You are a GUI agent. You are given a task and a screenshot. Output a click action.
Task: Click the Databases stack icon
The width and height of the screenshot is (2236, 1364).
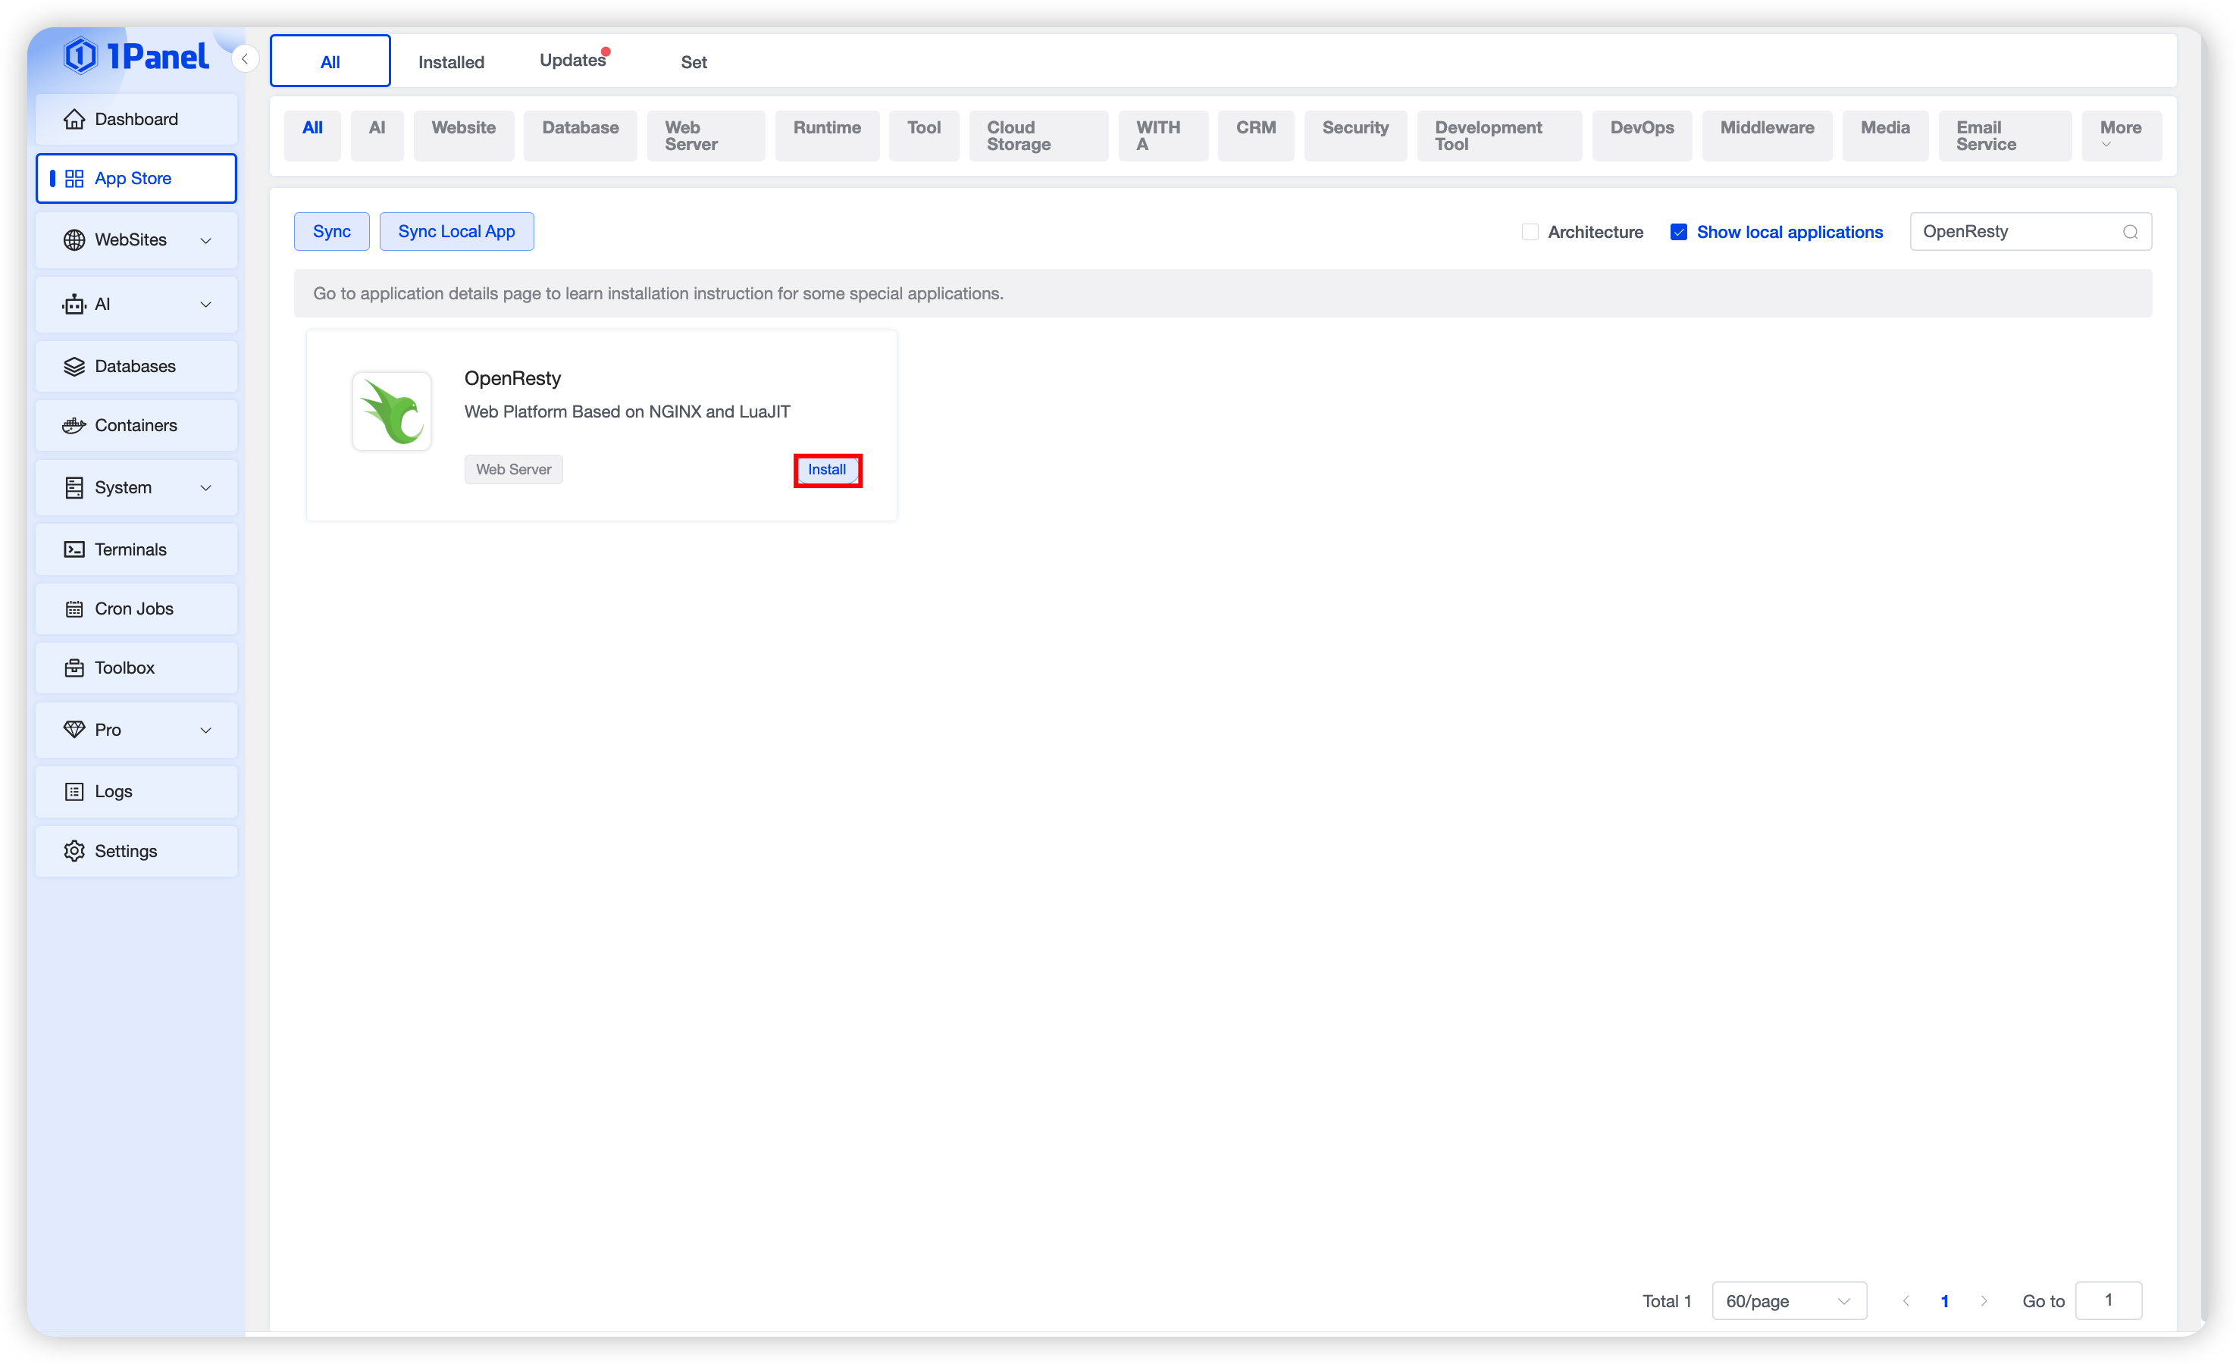[74, 367]
